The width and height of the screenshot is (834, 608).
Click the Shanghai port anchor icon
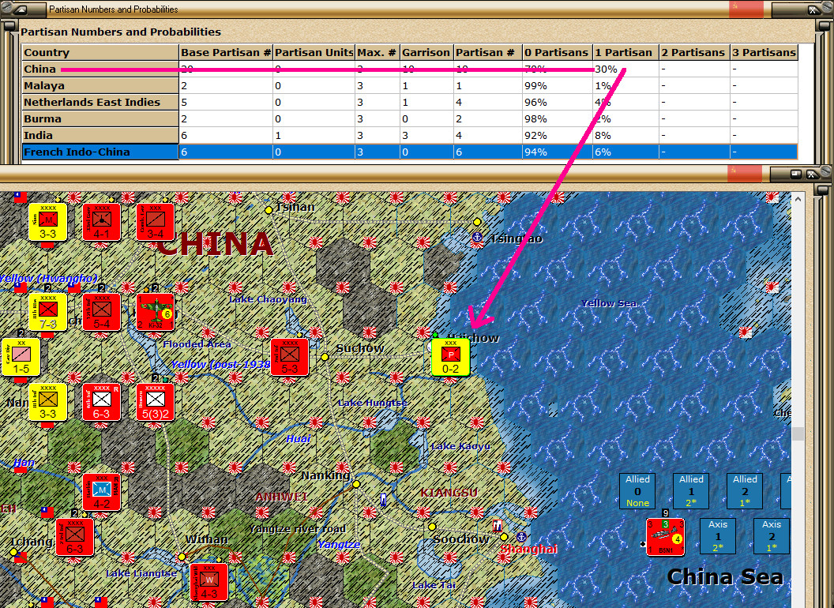coord(521,537)
